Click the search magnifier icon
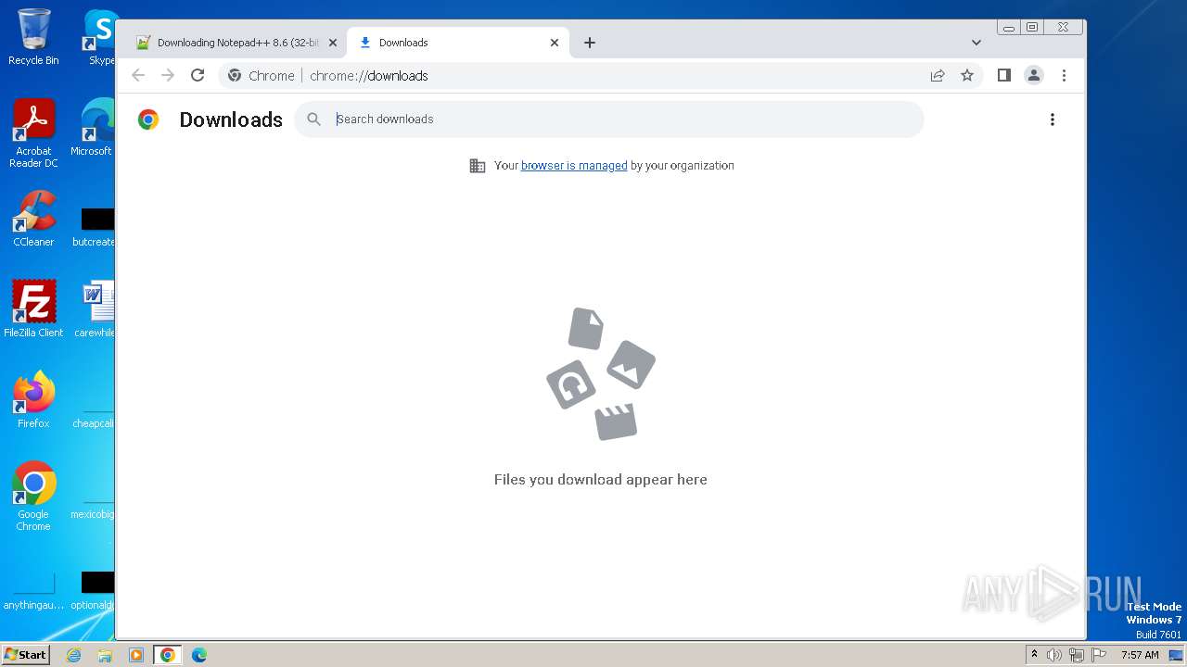 coord(314,120)
